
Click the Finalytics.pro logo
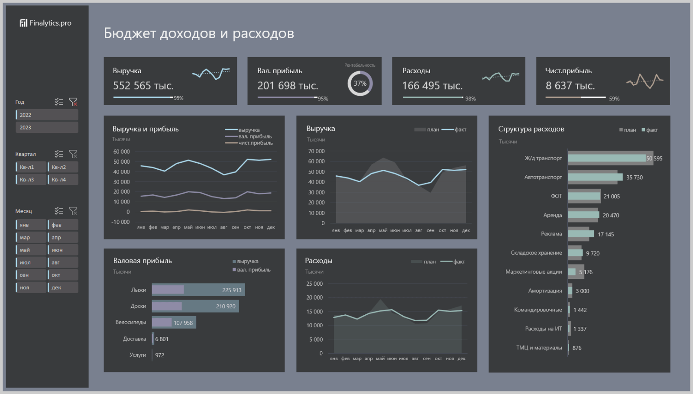(x=45, y=23)
